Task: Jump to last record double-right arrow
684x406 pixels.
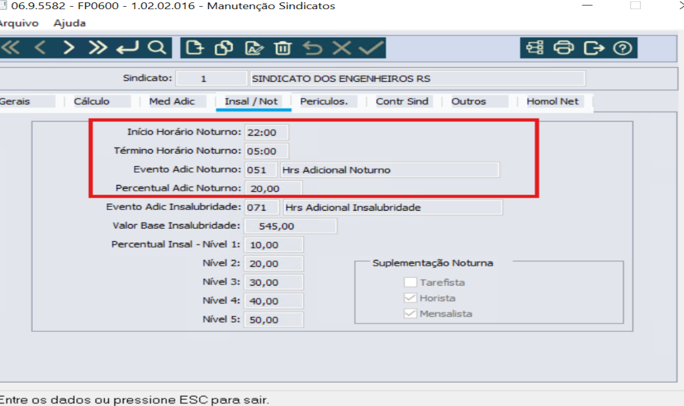Action: click(97, 47)
